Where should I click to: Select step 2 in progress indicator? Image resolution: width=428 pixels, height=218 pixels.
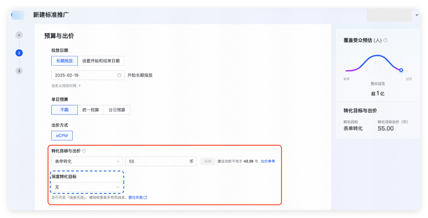19,53
